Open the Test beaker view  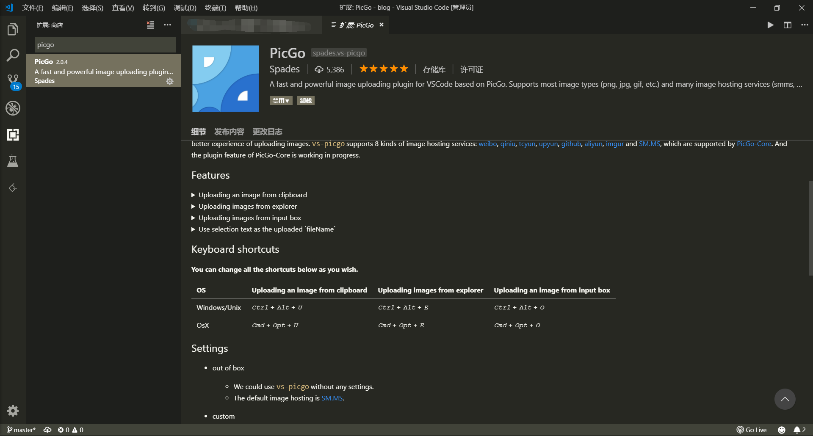(x=13, y=161)
